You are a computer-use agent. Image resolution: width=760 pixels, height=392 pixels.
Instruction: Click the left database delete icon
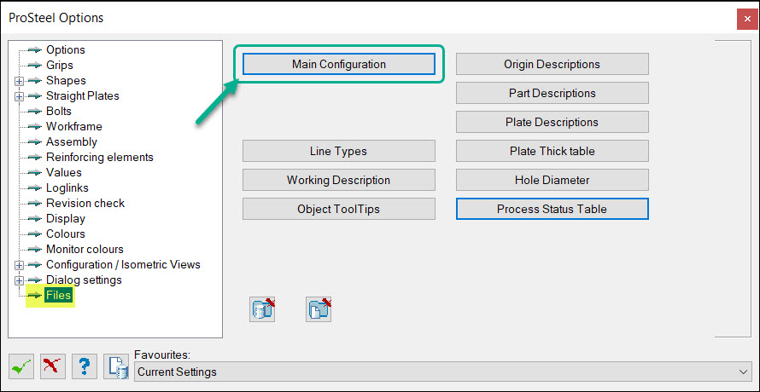point(263,309)
